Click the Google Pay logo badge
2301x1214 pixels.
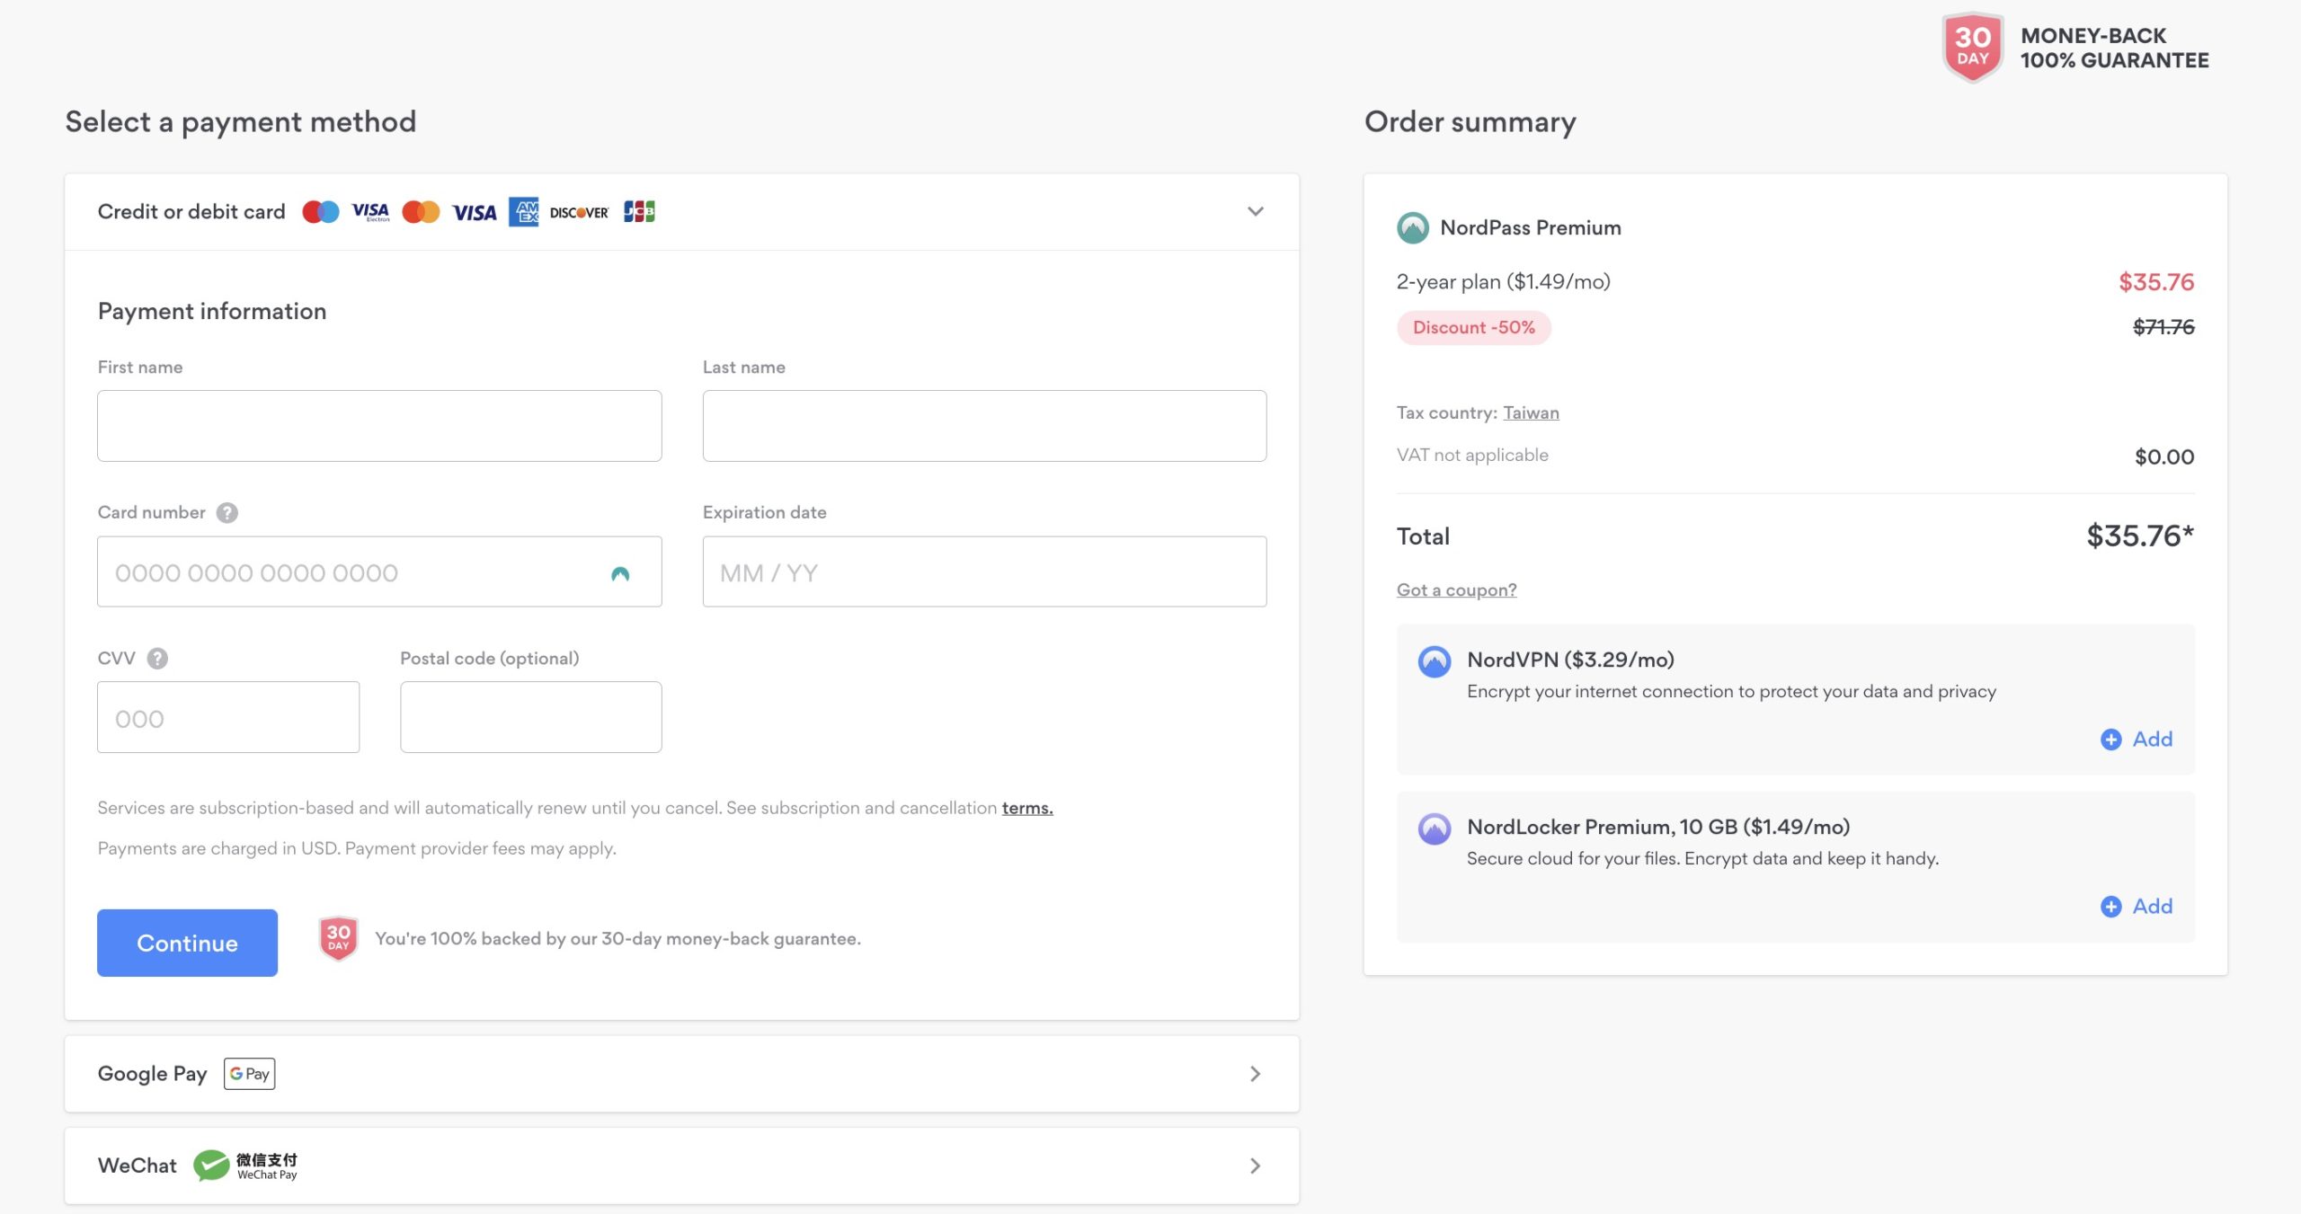[250, 1074]
